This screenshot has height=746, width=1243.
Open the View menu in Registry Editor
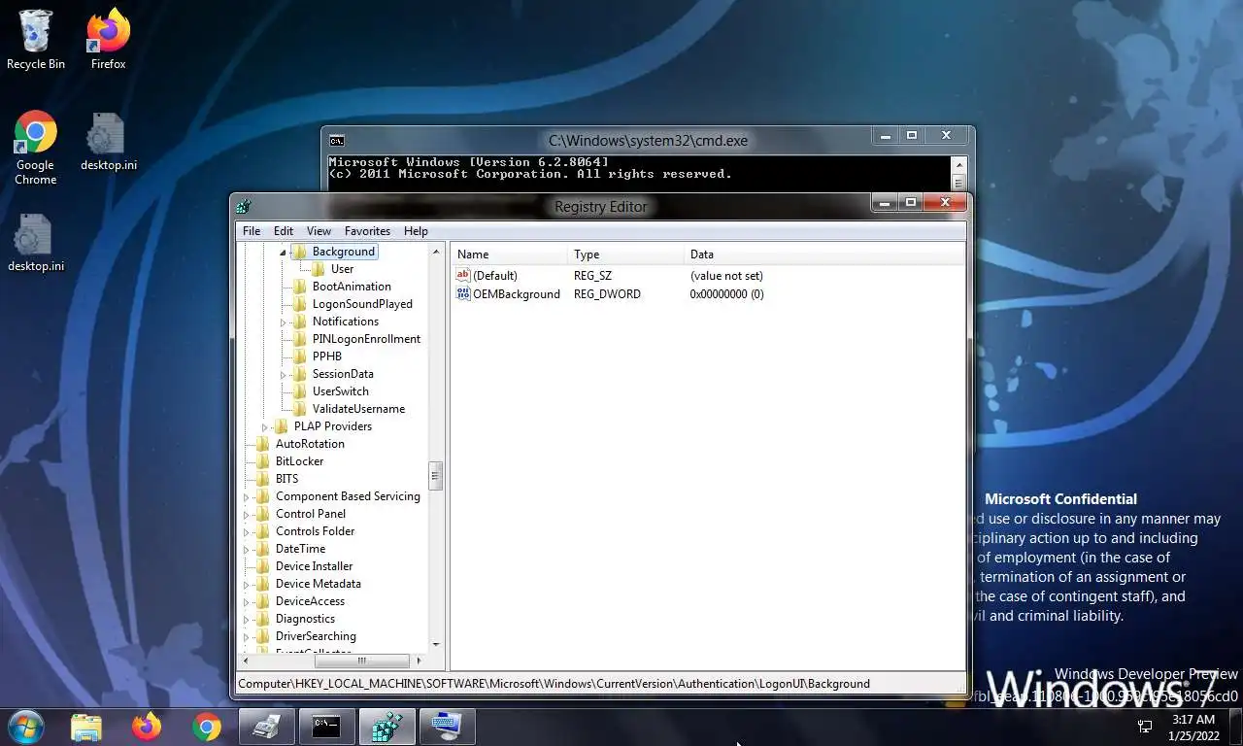(x=319, y=231)
